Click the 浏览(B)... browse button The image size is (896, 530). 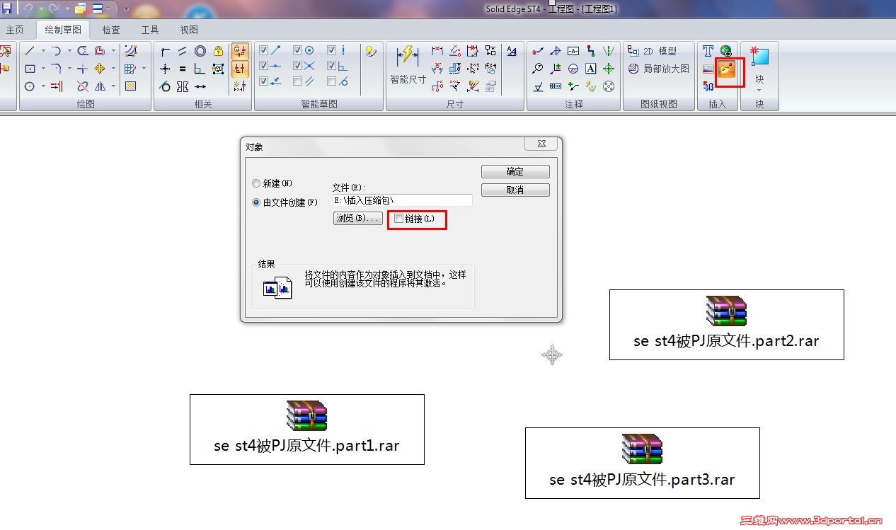357,218
